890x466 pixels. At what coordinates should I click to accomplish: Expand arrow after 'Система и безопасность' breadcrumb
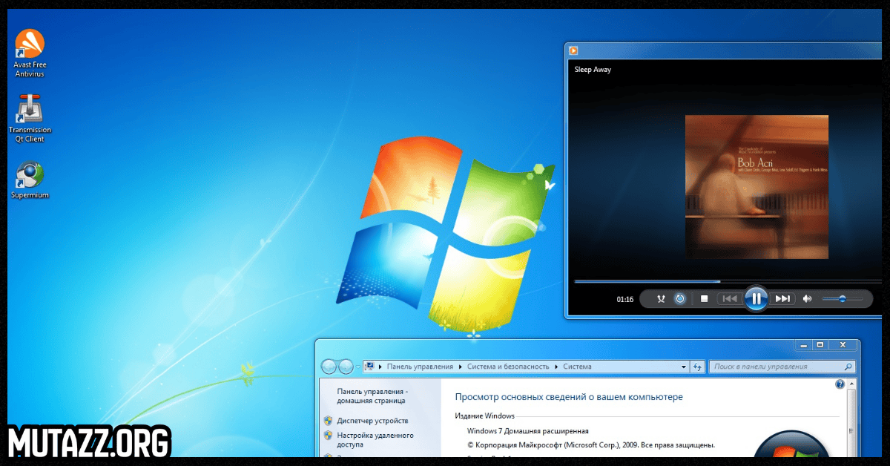tap(556, 367)
